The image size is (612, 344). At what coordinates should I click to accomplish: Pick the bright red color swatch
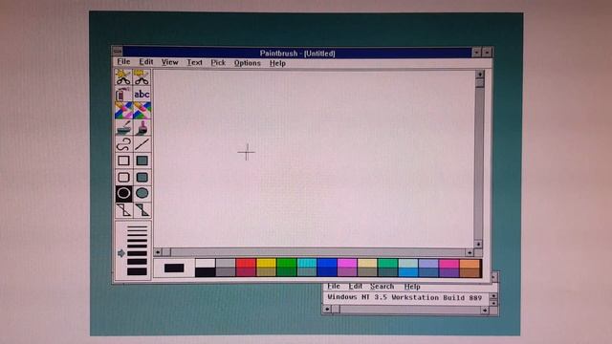tap(246, 264)
